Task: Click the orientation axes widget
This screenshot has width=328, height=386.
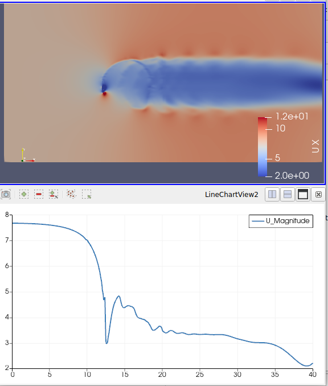Action: pos(28,155)
